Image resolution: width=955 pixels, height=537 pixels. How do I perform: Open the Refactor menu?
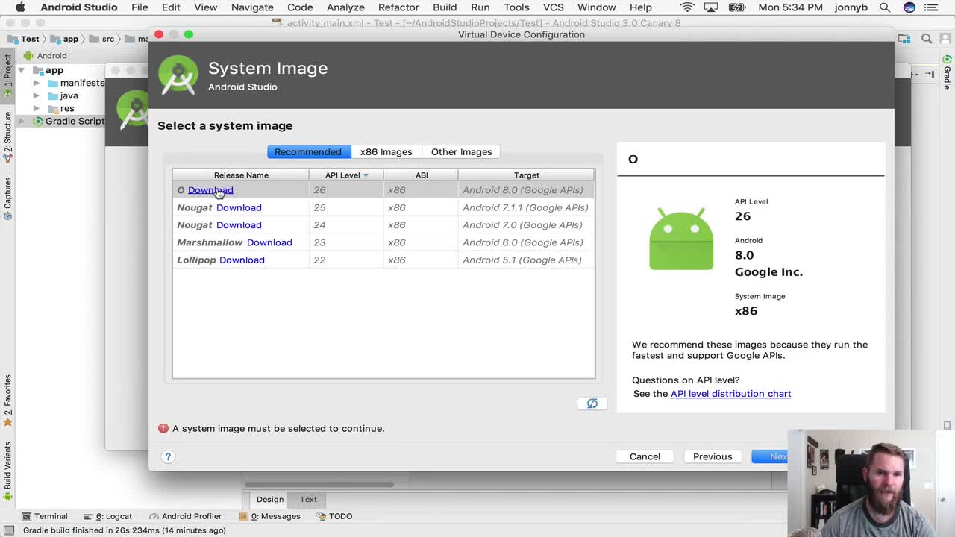(x=398, y=7)
